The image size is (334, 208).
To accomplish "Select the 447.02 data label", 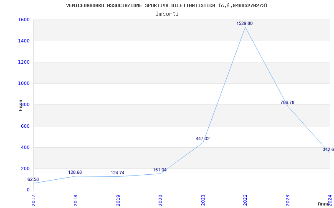I will click(x=202, y=139).
